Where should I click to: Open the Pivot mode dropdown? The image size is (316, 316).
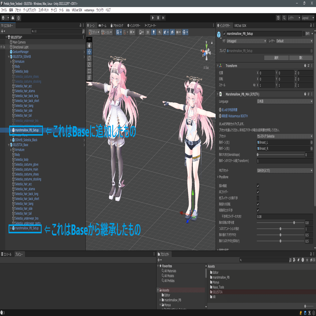point(94,32)
